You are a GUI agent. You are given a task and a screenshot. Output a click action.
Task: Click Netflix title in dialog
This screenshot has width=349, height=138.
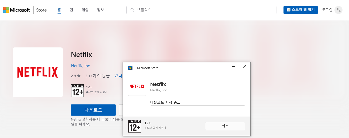pos(158,84)
